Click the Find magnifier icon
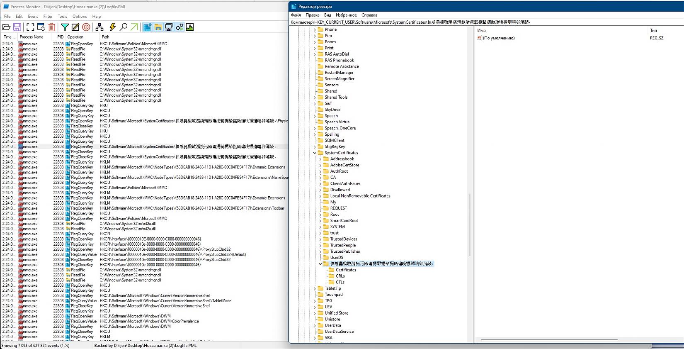684x349 pixels. tap(124, 27)
